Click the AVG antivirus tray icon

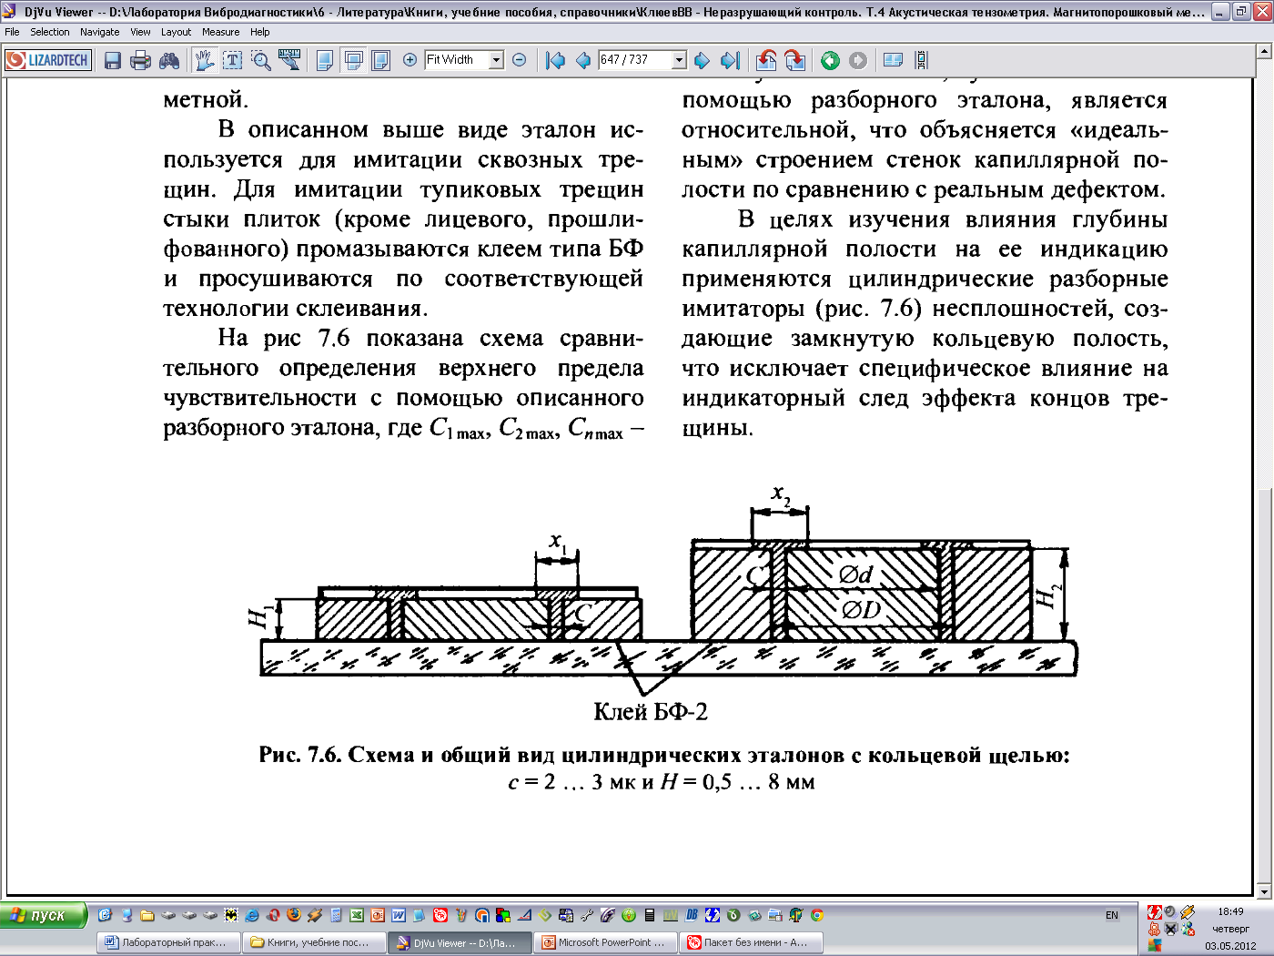tap(1155, 945)
